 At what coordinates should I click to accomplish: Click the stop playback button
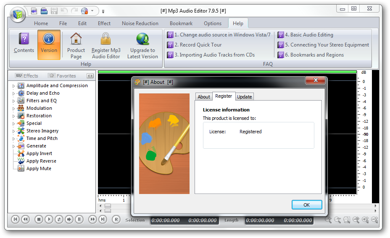pos(39,219)
